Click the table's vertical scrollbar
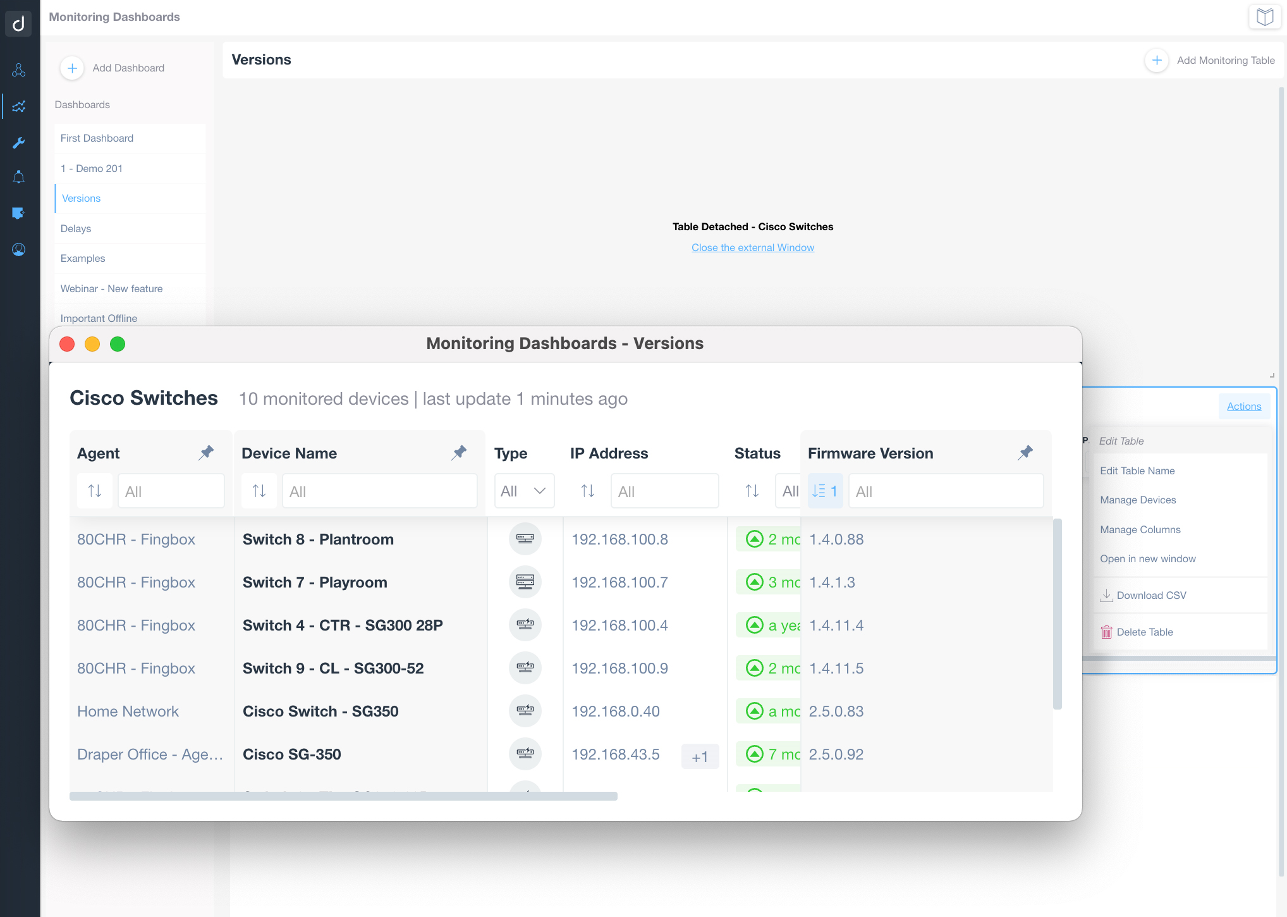This screenshot has height=917, width=1287. click(x=1057, y=614)
